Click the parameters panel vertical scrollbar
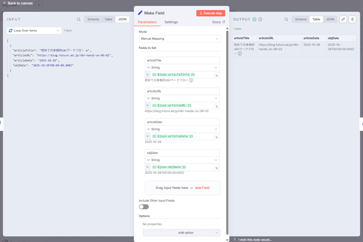363x242 pixels. pos(227,127)
